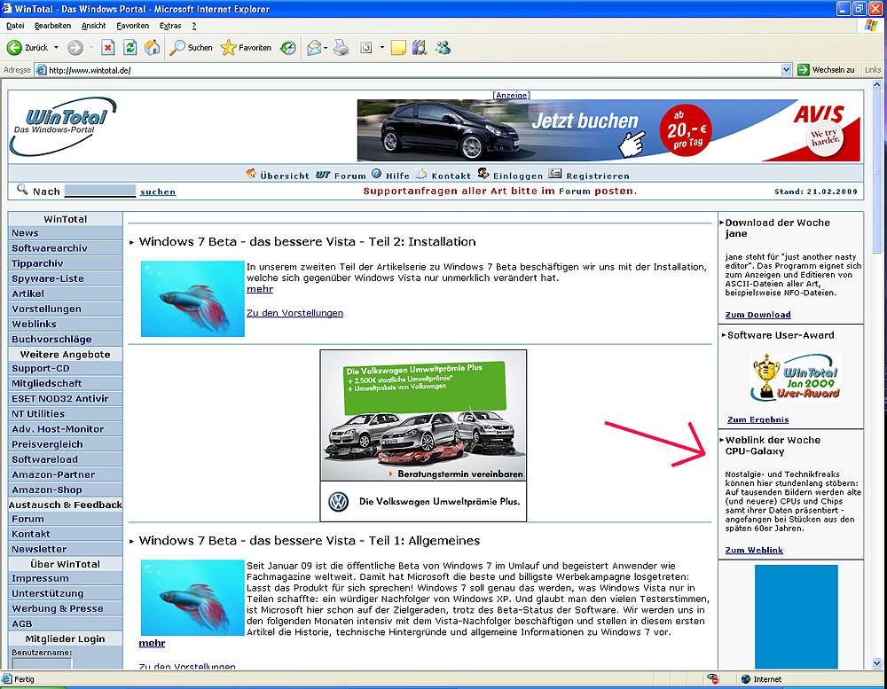Open the Suchen search pane

pos(192,48)
